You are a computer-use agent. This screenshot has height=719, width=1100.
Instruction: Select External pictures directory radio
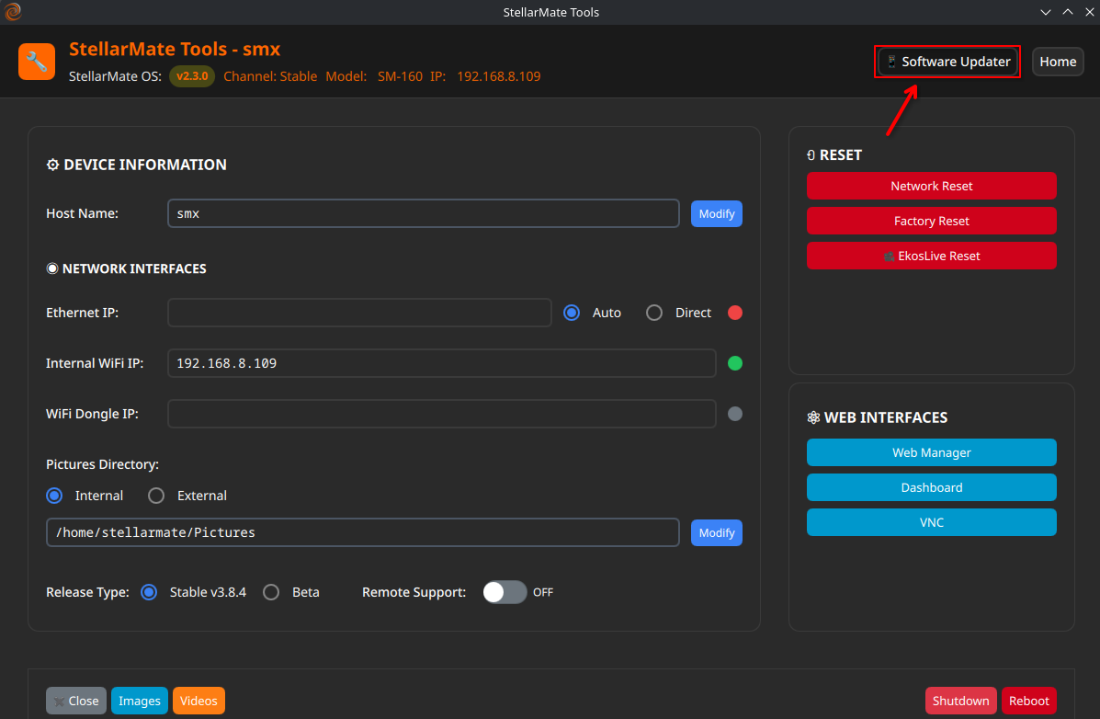[x=156, y=496]
